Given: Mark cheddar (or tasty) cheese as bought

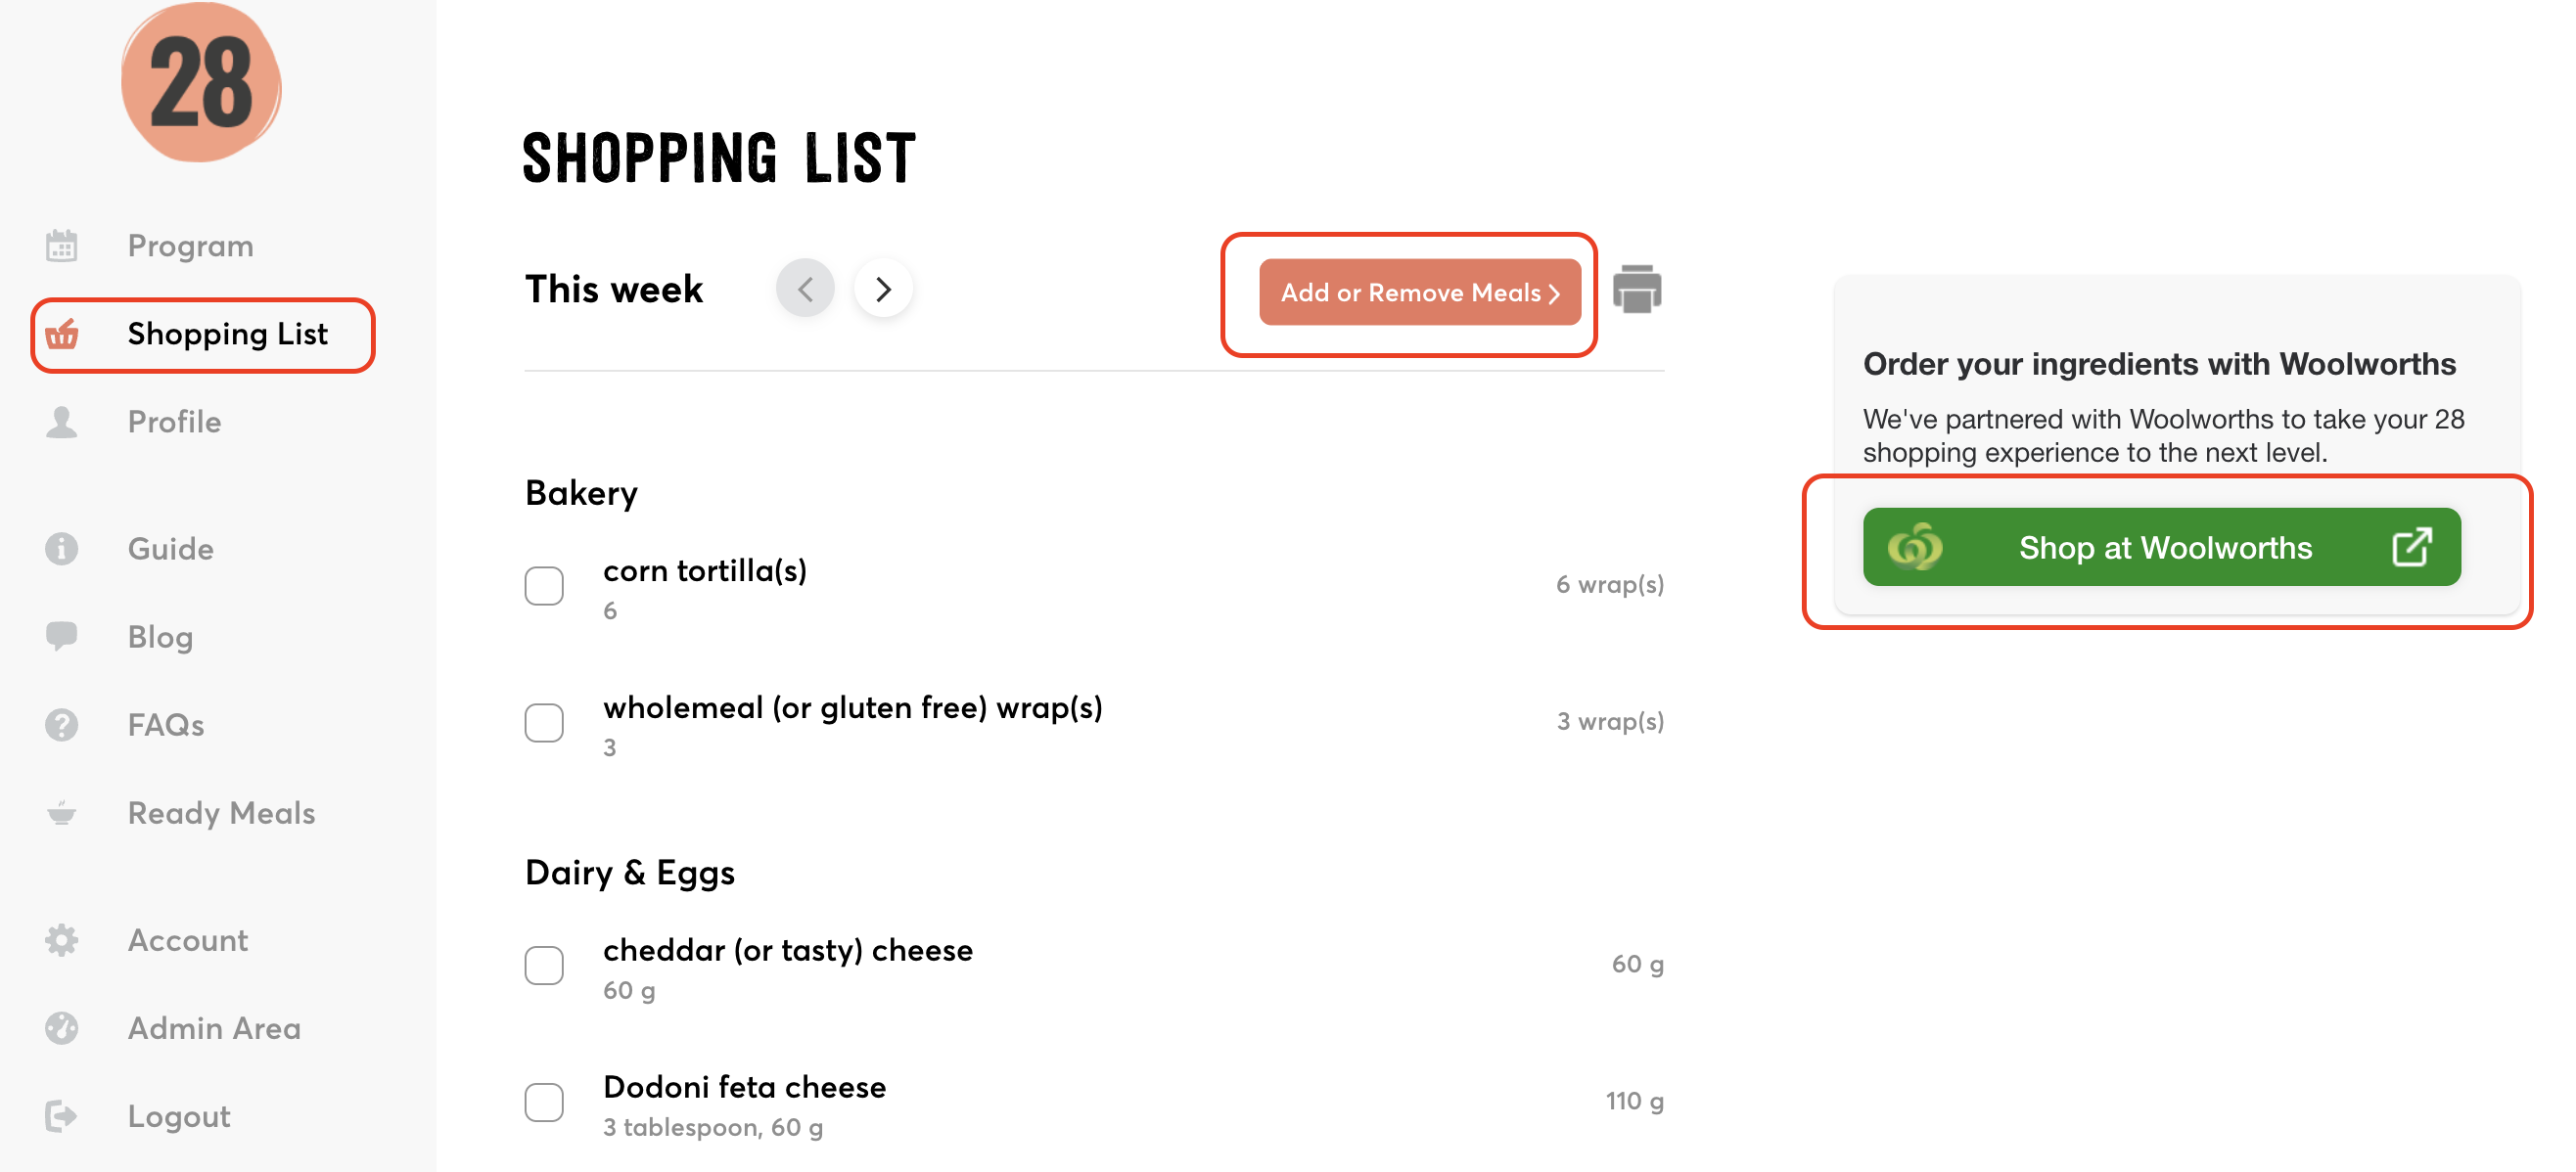Looking at the screenshot, I should point(544,966).
